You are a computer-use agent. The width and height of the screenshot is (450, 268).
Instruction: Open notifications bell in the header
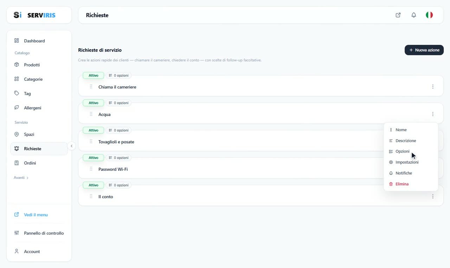414,15
